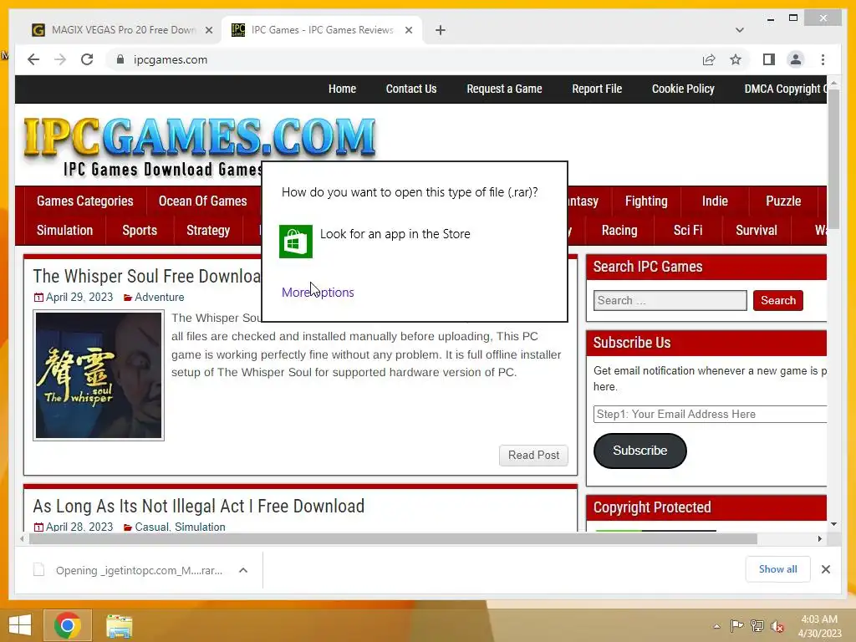Screen dimensions: 856x642
Task: Click the Chrome taskbar icon
Action: coord(68,625)
